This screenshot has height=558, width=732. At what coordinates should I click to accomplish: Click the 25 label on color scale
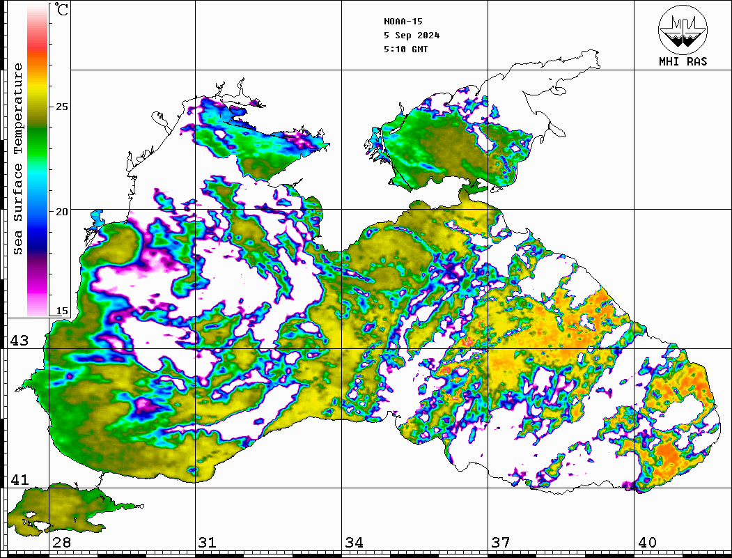(x=62, y=107)
